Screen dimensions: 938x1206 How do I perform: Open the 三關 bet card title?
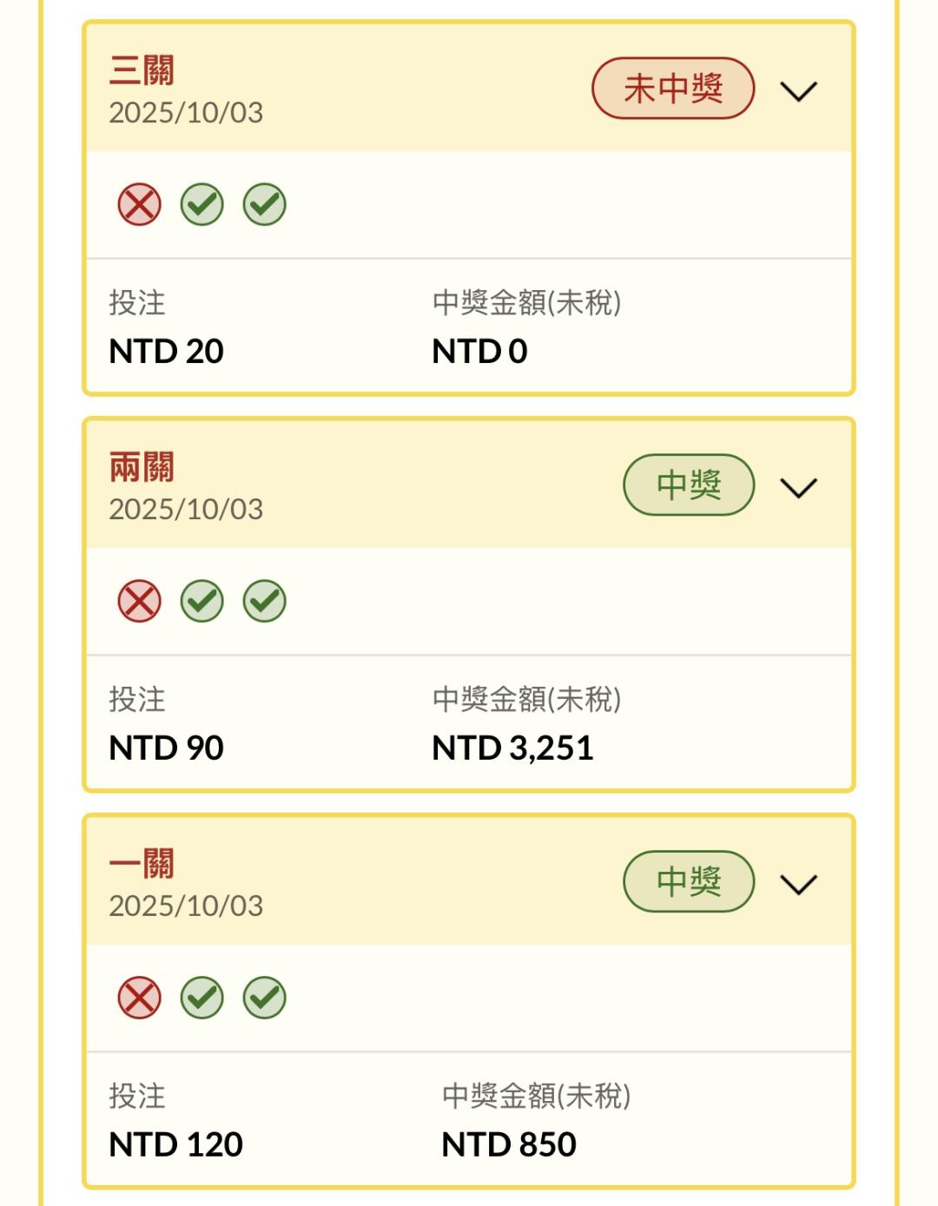tap(142, 70)
